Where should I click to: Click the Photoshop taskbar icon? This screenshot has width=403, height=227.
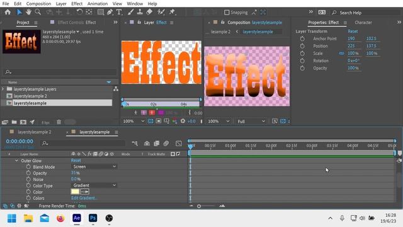point(93,218)
